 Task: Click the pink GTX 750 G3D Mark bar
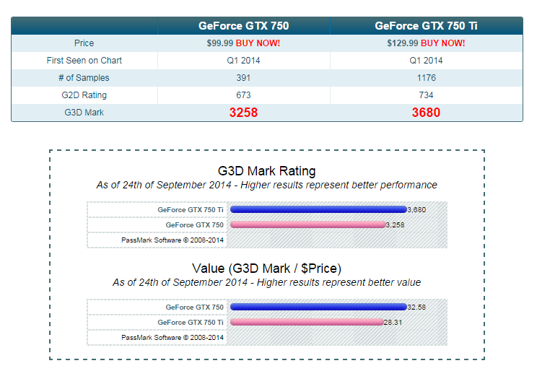point(307,224)
